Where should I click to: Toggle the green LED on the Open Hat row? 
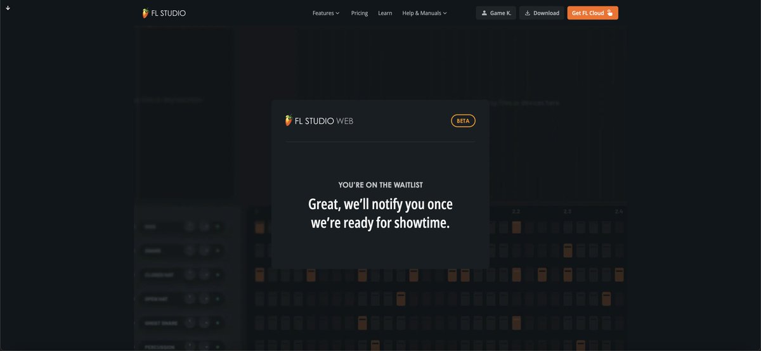tap(218, 299)
